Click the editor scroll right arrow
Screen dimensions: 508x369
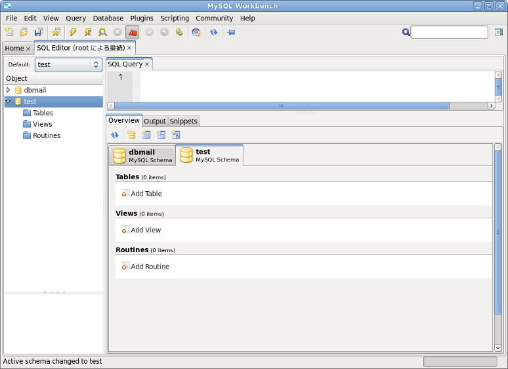[x=492, y=106]
